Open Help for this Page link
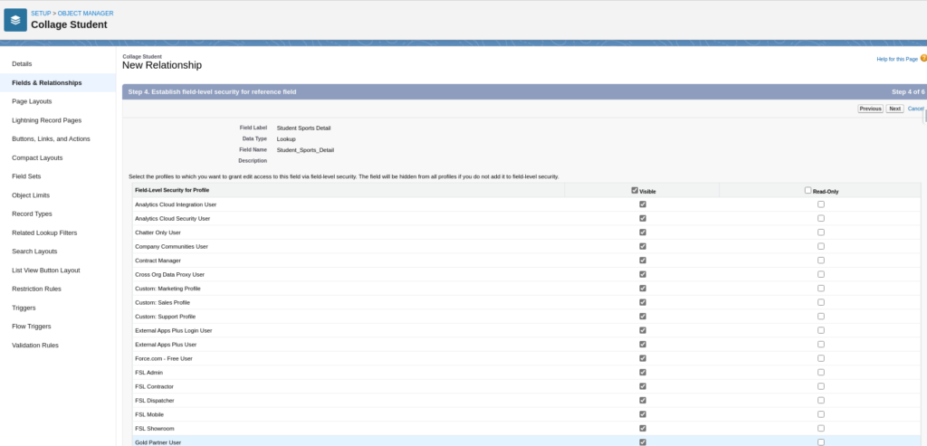Screen dimensions: 927x446 tap(897, 59)
